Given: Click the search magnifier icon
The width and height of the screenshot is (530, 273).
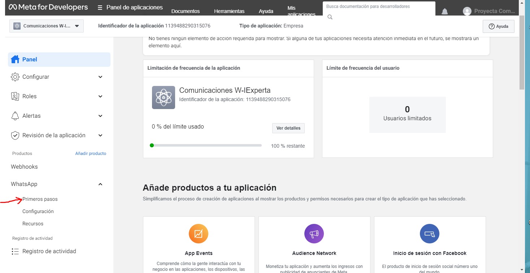Looking at the screenshot, I should tap(330, 17).
